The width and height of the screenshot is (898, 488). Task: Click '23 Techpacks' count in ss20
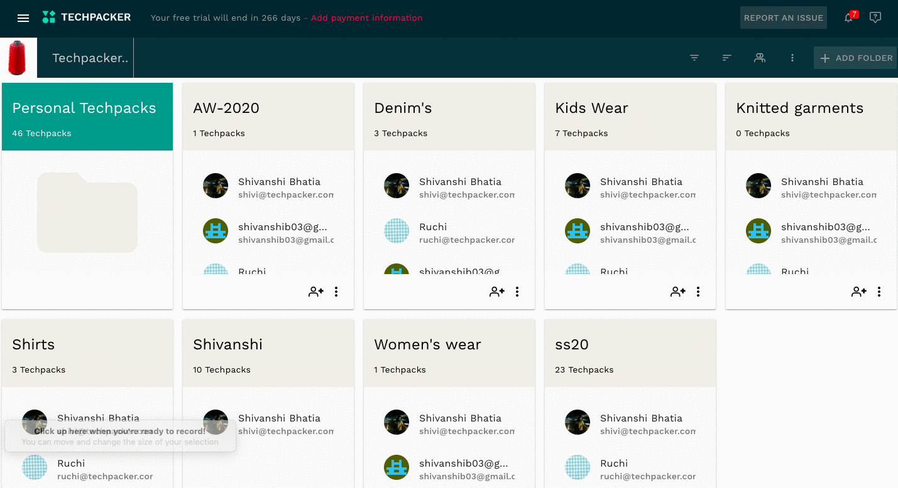(x=584, y=369)
